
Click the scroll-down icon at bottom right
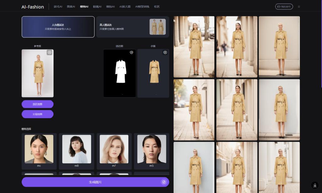pos(315,185)
